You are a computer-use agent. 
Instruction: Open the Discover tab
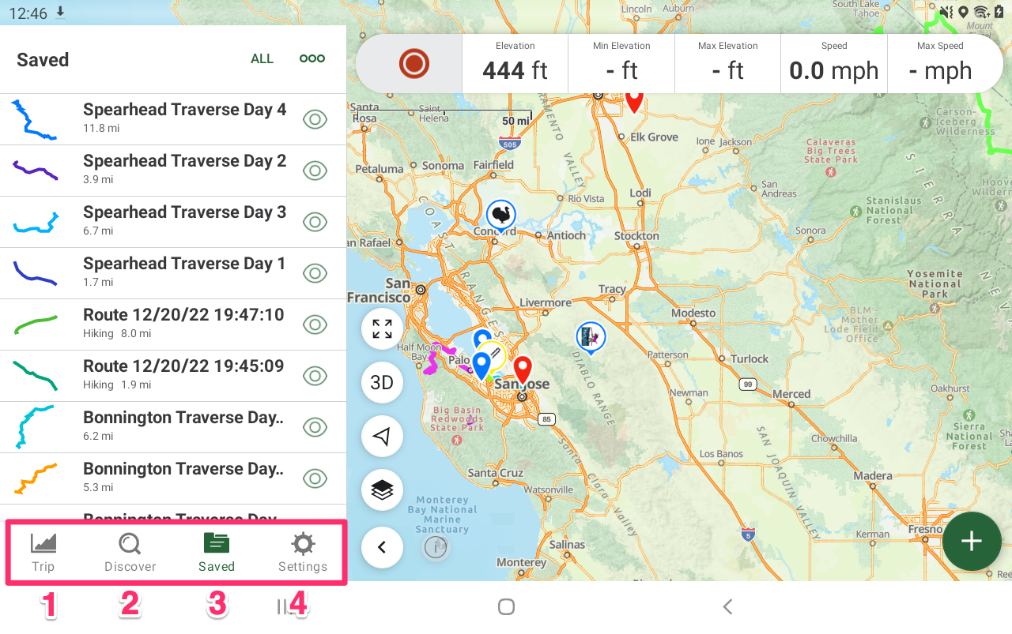click(x=130, y=553)
